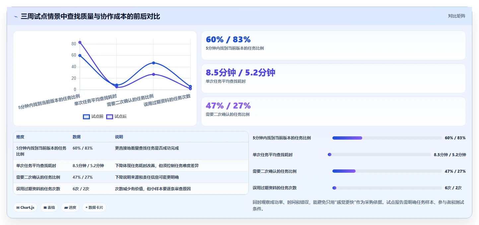Click progress bar for 需要二次确认的任务比例
The image size is (479, 225).
point(387,171)
